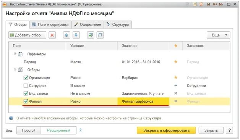The width and height of the screenshot is (240, 140).
Task: Move filter up with arrow icon
Action: tap(66, 35)
